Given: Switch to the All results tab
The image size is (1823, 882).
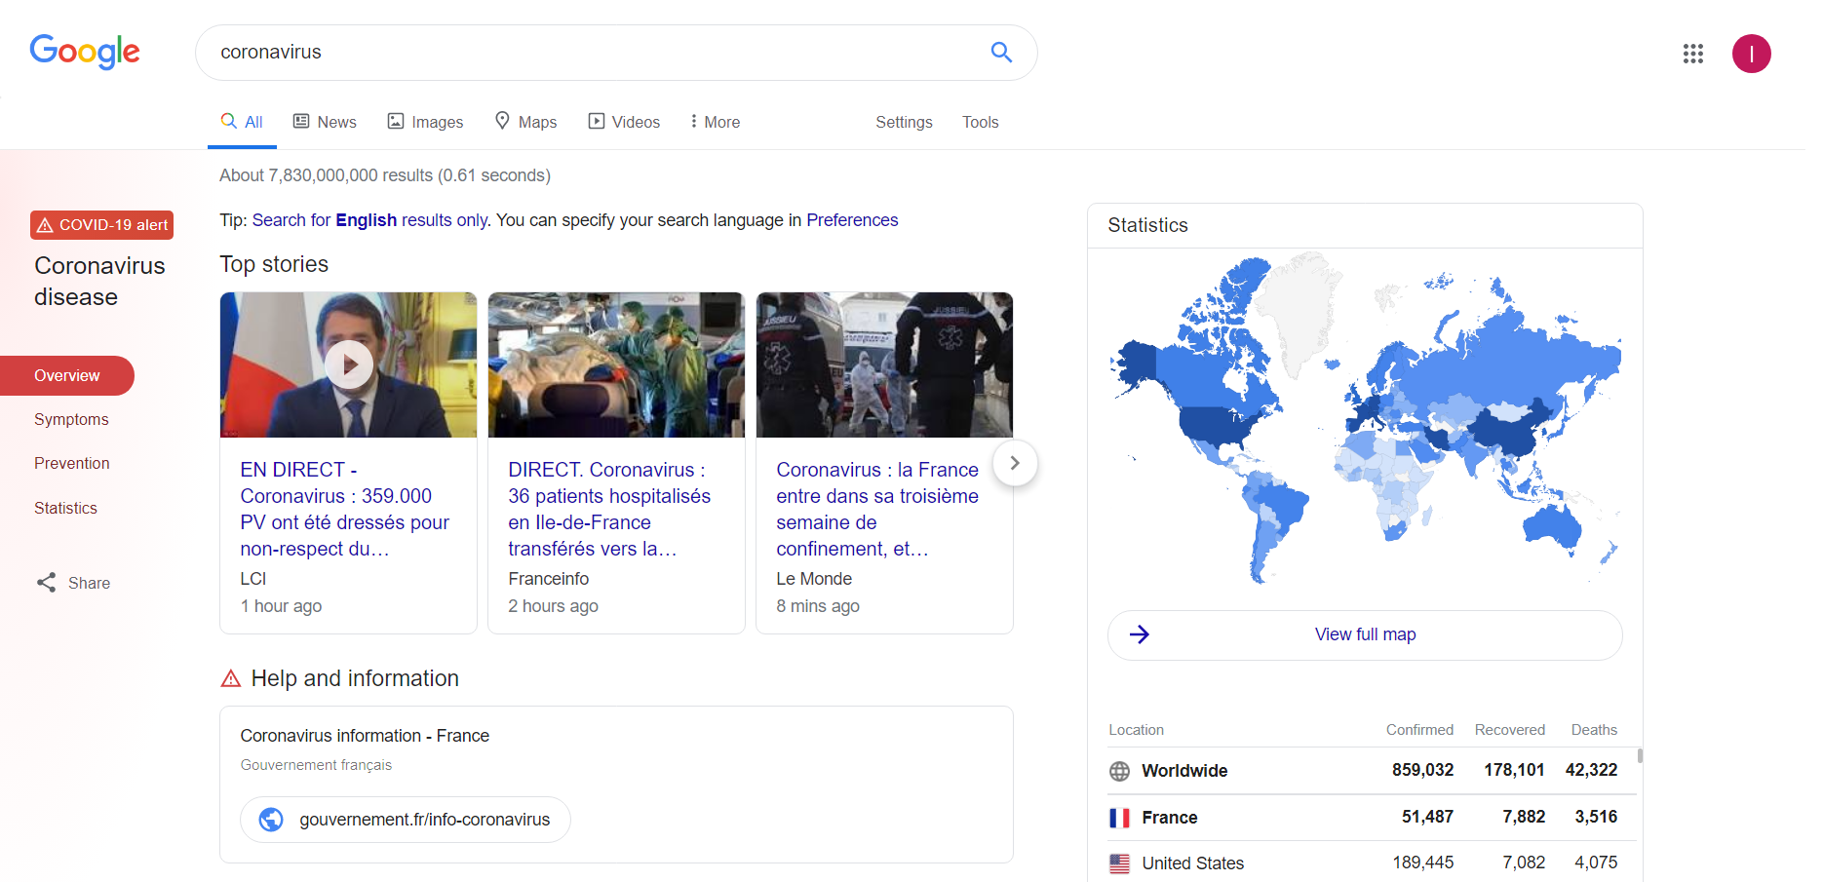Looking at the screenshot, I should tap(242, 122).
